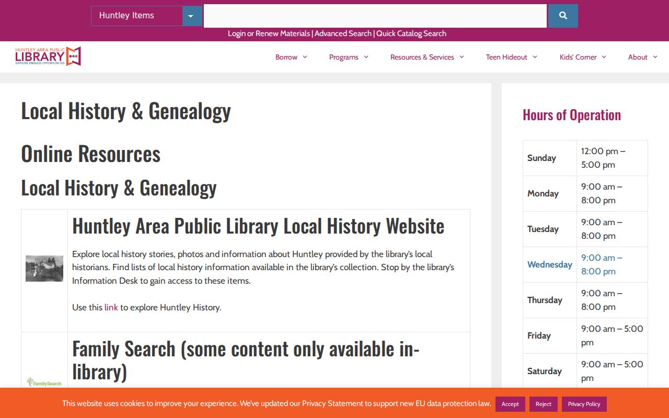Click Wednesday's 9:00 am – 8:00 pm hours

602,264
